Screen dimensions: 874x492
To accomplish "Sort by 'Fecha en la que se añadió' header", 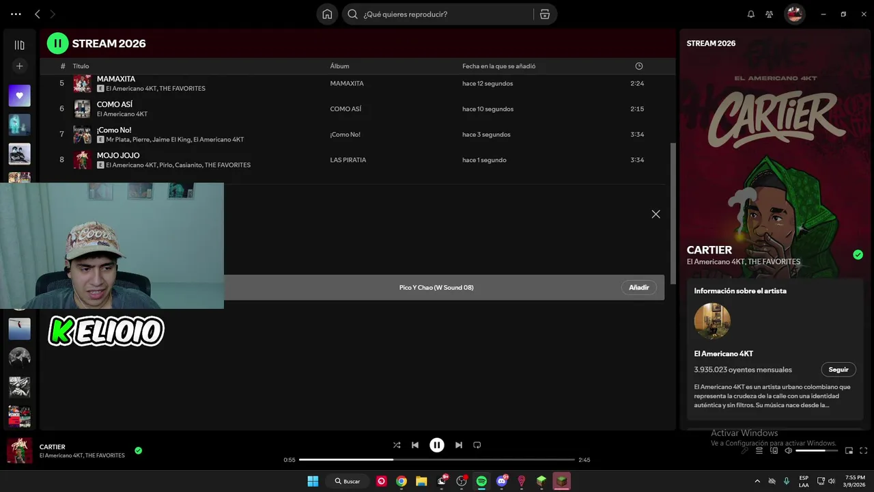I will point(498,66).
